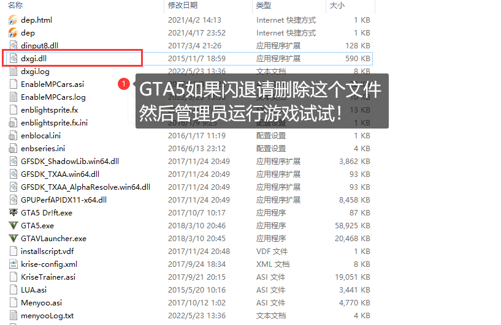Click the 3,862 KB size cell
The width and height of the screenshot is (501, 325).
point(354,162)
